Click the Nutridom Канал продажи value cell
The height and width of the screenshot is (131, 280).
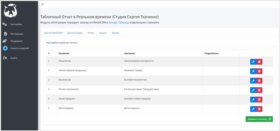coord(162,100)
